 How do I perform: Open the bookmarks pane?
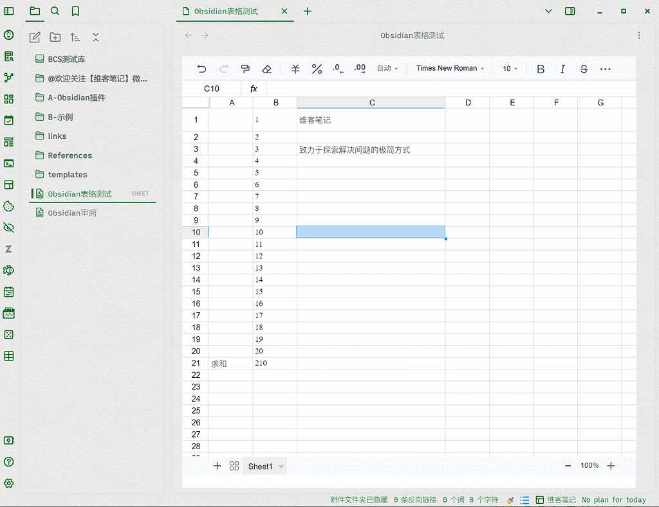[74, 11]
